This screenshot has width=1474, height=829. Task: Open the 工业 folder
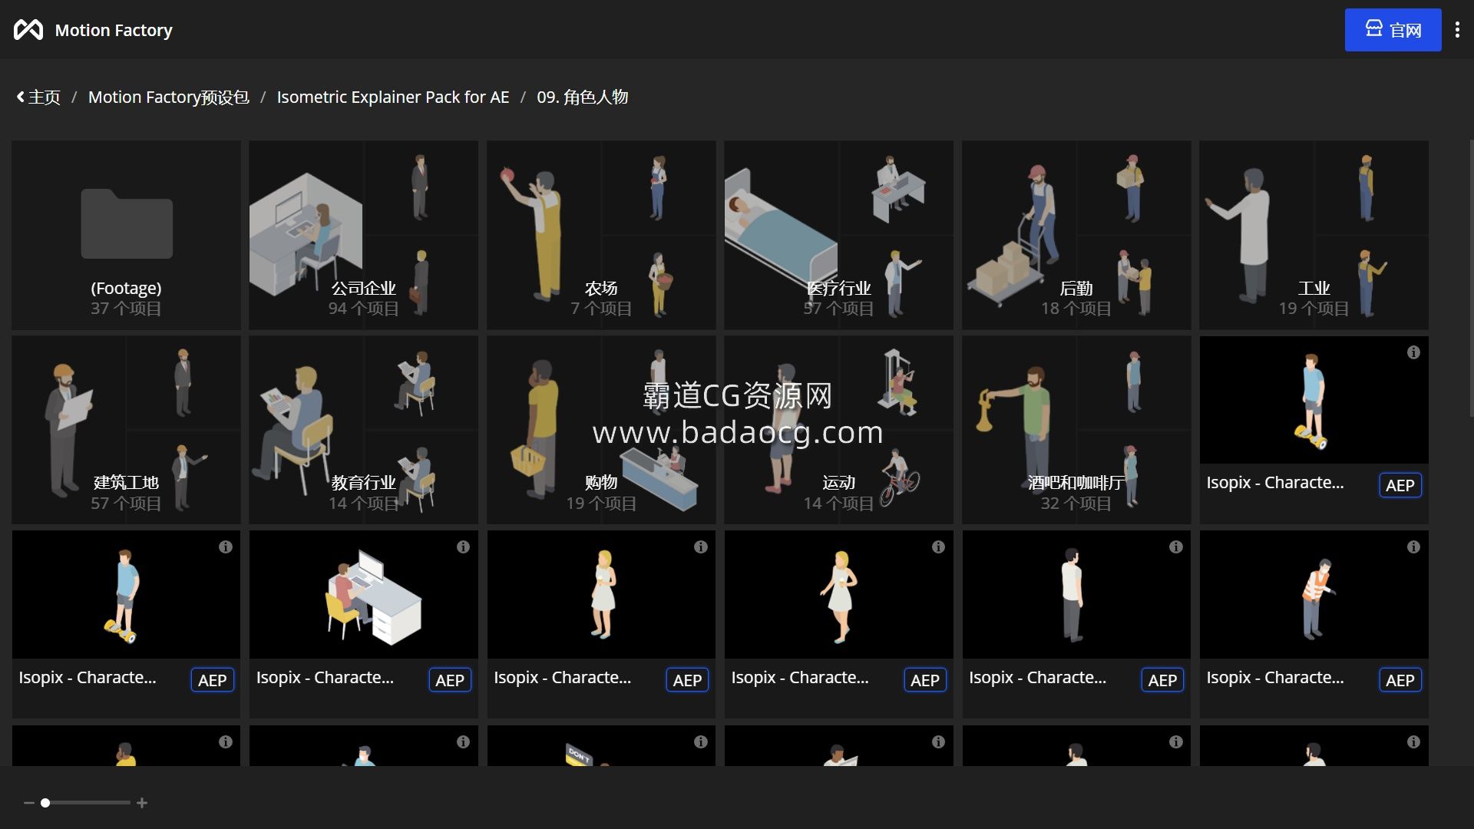[1314, 235]
